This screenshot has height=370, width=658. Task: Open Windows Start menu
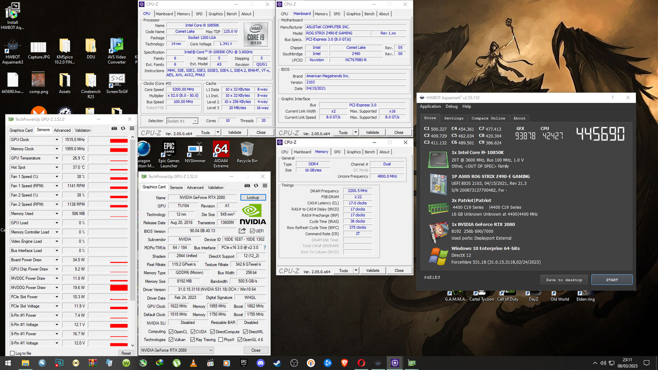pyautogui.click(x=8, y=363)
